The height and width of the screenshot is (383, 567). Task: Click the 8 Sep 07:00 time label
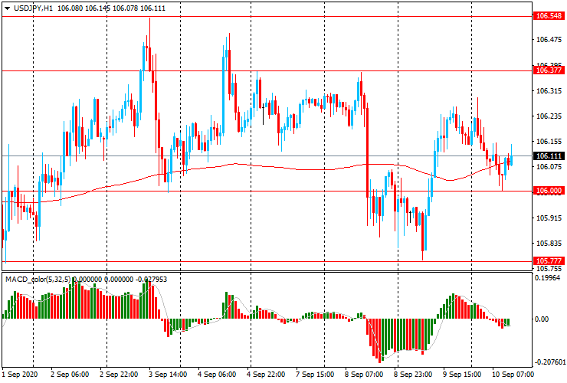(x=363, y=375)
